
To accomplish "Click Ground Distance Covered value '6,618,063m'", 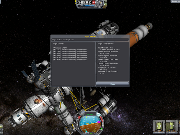I will tap(104, 66).
